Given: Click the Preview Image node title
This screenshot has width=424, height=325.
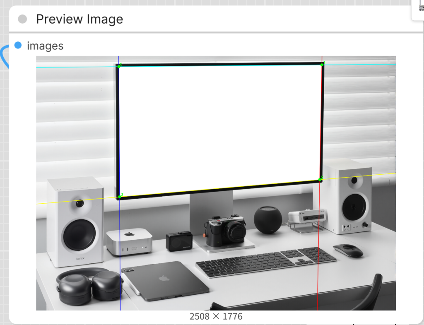Looking at the screenshot, I should (x=79, y=19).
